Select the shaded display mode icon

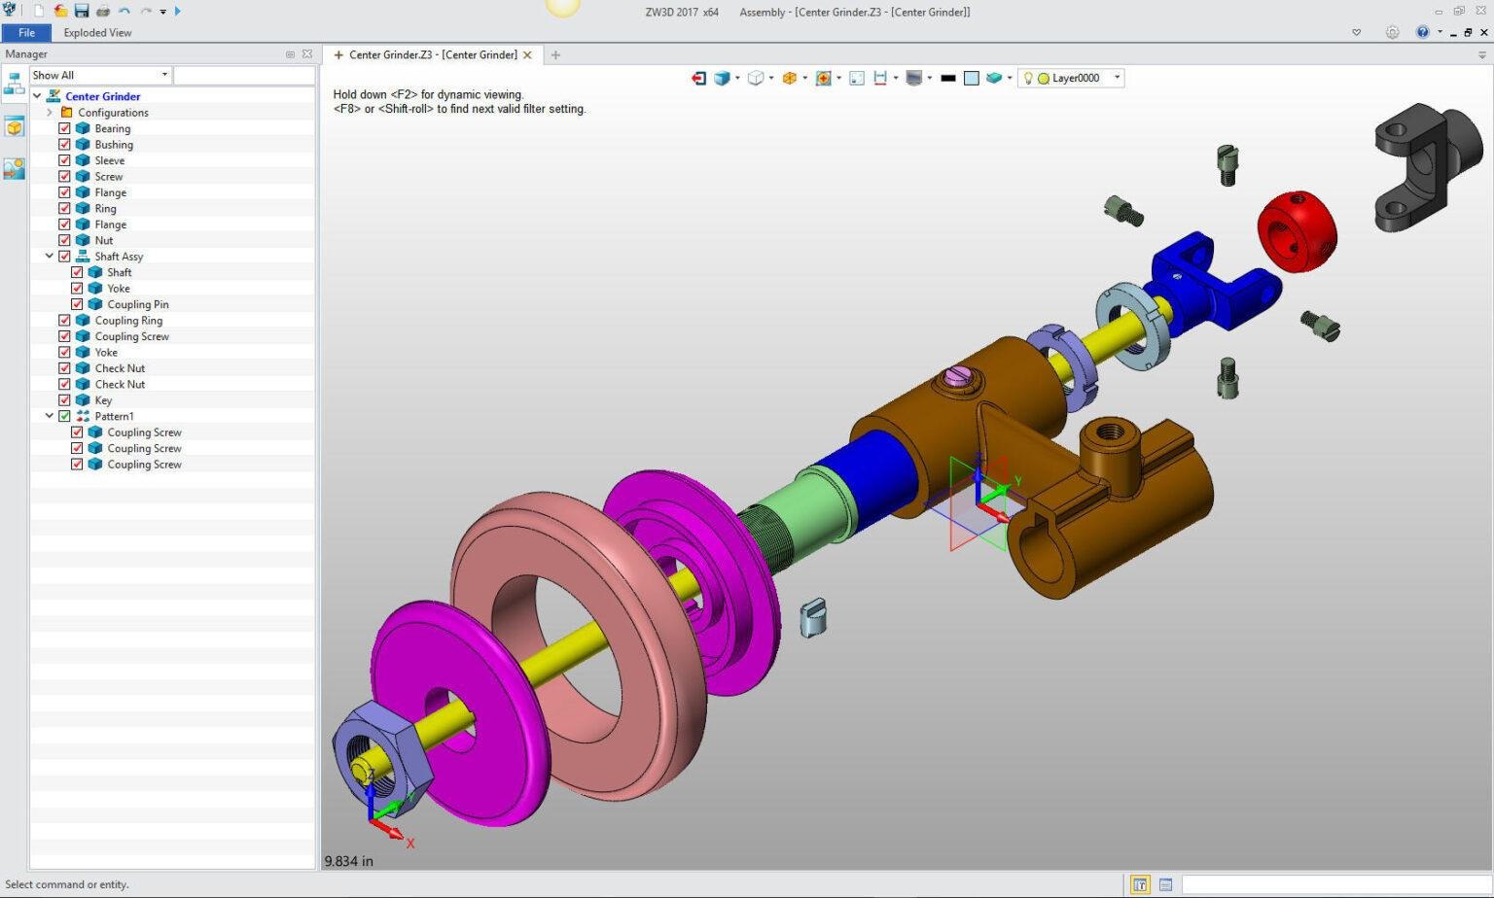(x=723, y=78)
